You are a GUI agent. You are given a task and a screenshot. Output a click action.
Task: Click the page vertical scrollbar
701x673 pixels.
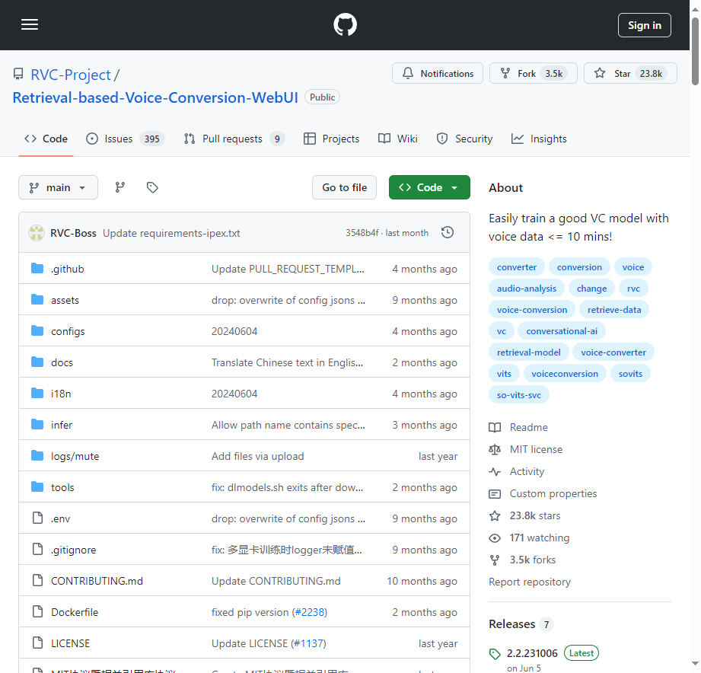[x=695, y=50]
